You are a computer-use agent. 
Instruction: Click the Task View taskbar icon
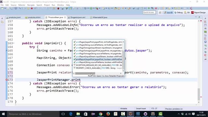click(x=63, y=114)
